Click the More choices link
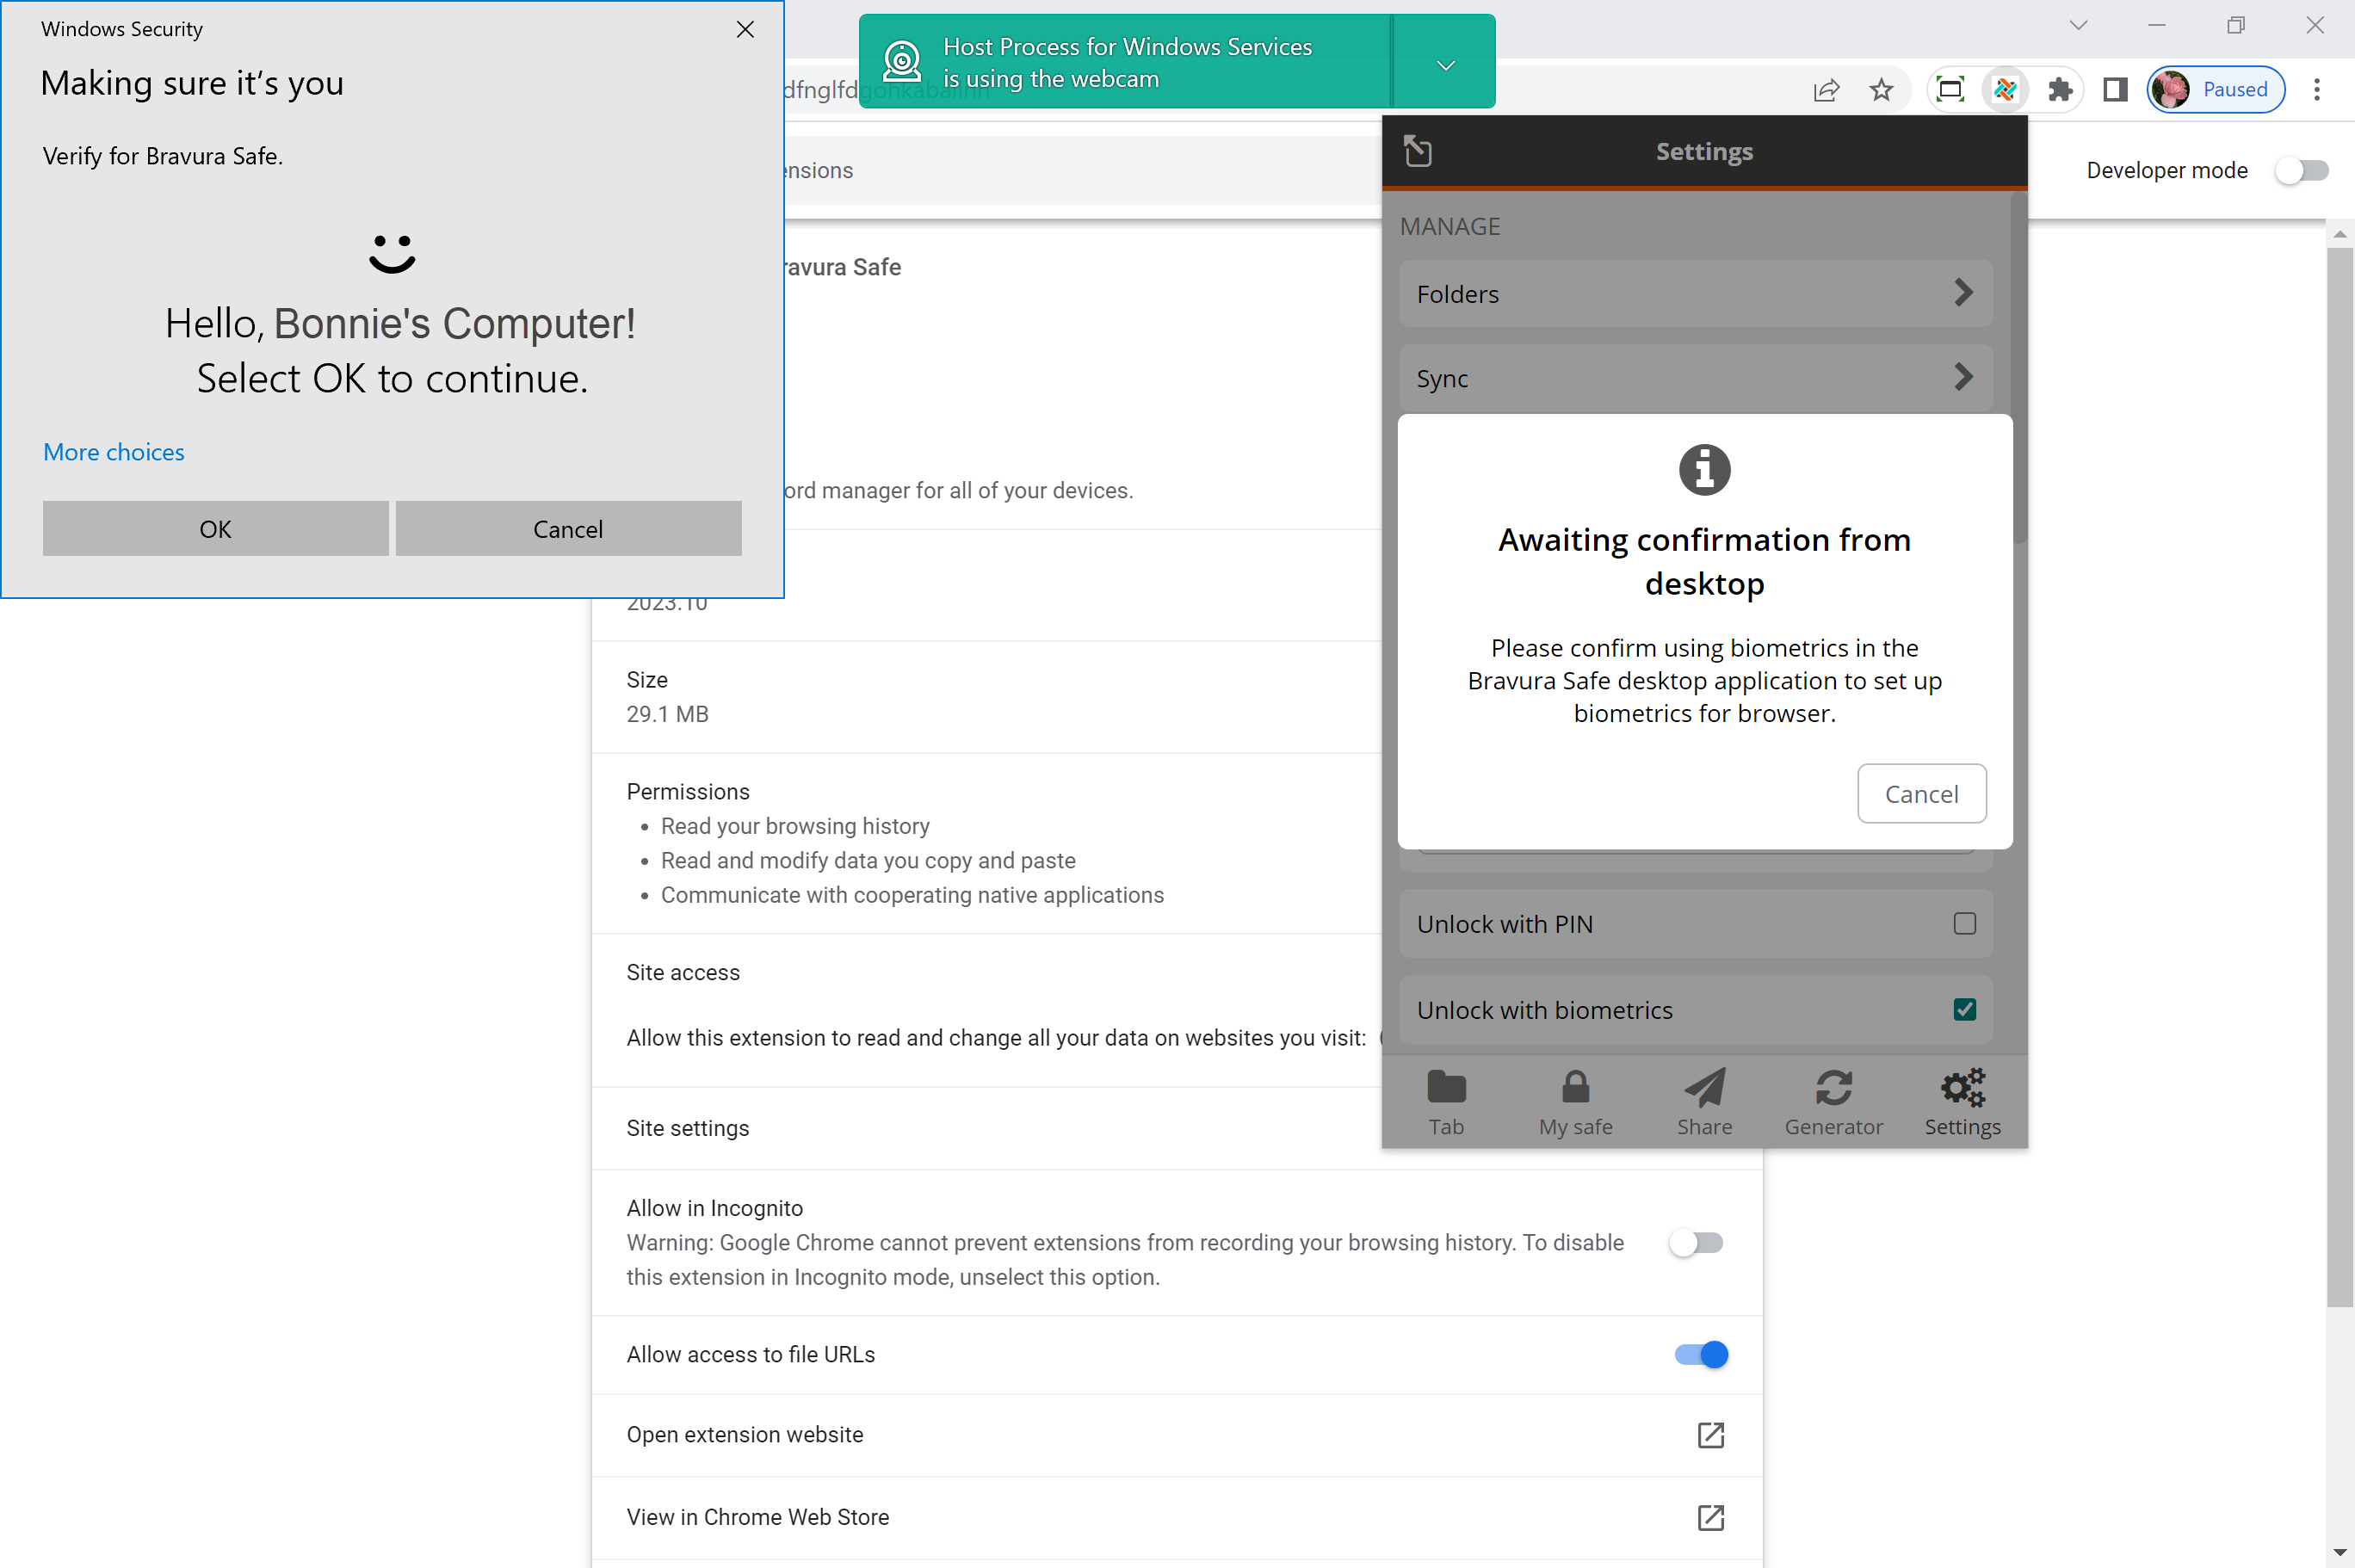The height and width of the screenshot is (1568, 2355). point(114,452)
